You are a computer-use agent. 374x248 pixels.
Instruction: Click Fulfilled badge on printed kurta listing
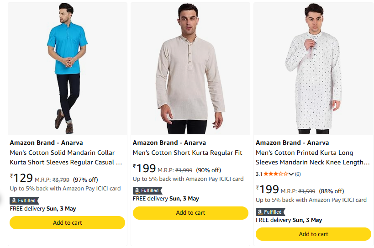tap(270, 212)
